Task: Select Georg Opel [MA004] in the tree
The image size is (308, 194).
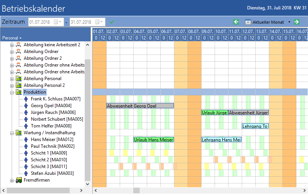Action: (x=51, y=106)
